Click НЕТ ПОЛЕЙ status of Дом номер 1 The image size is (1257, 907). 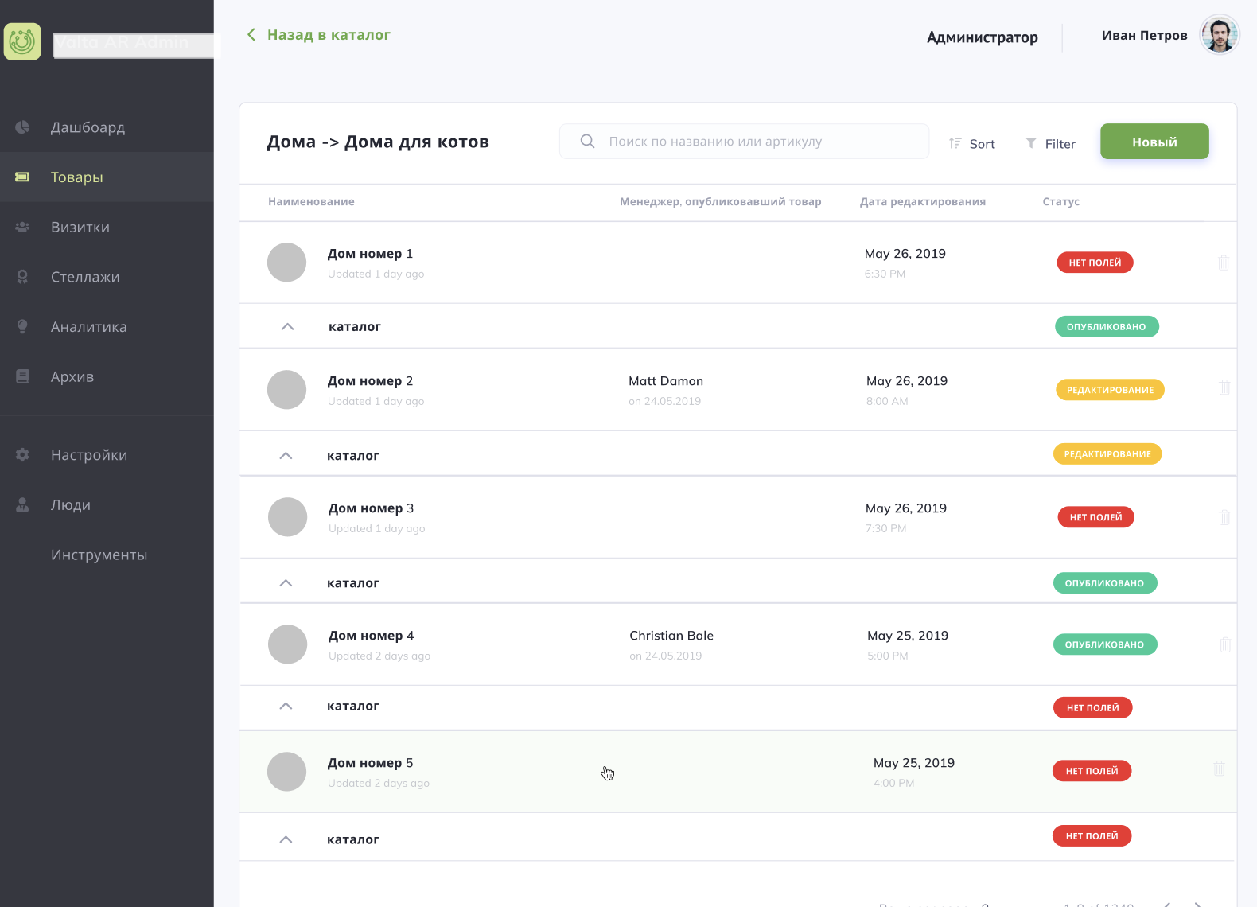(1095, 263)
